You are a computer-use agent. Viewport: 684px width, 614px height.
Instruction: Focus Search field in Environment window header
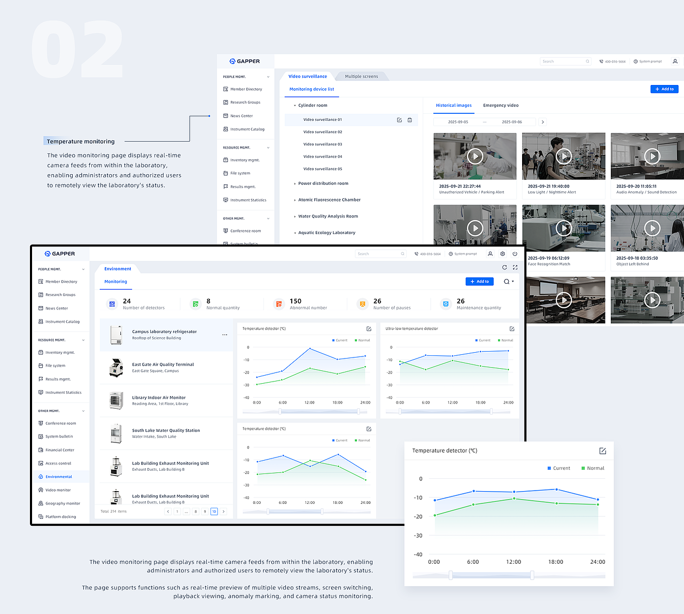click(380, 254)
